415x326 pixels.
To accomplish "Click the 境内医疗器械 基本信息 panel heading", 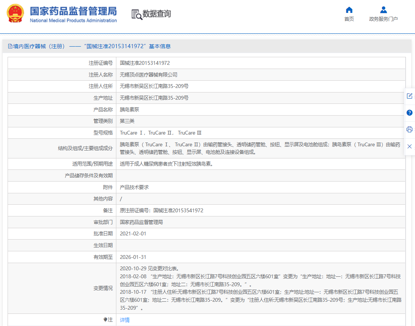I will 89,46.
